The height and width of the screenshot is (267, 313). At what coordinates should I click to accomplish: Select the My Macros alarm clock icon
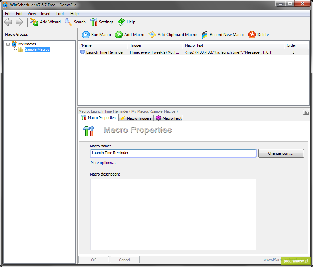point(14,44)
